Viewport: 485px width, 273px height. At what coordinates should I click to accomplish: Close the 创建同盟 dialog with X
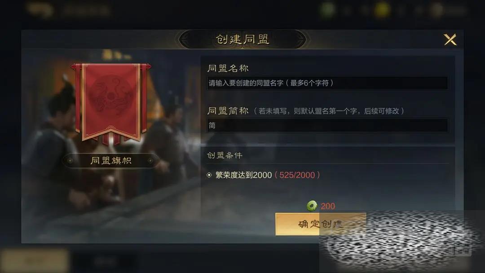click(x=450, y=40)
